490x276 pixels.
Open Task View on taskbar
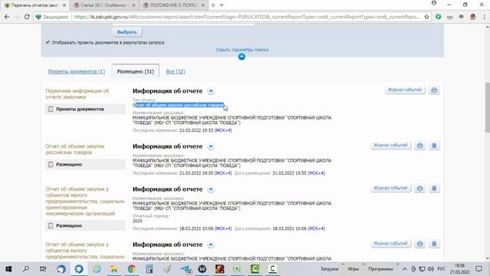pyautogui.click(x=43, y=269)
